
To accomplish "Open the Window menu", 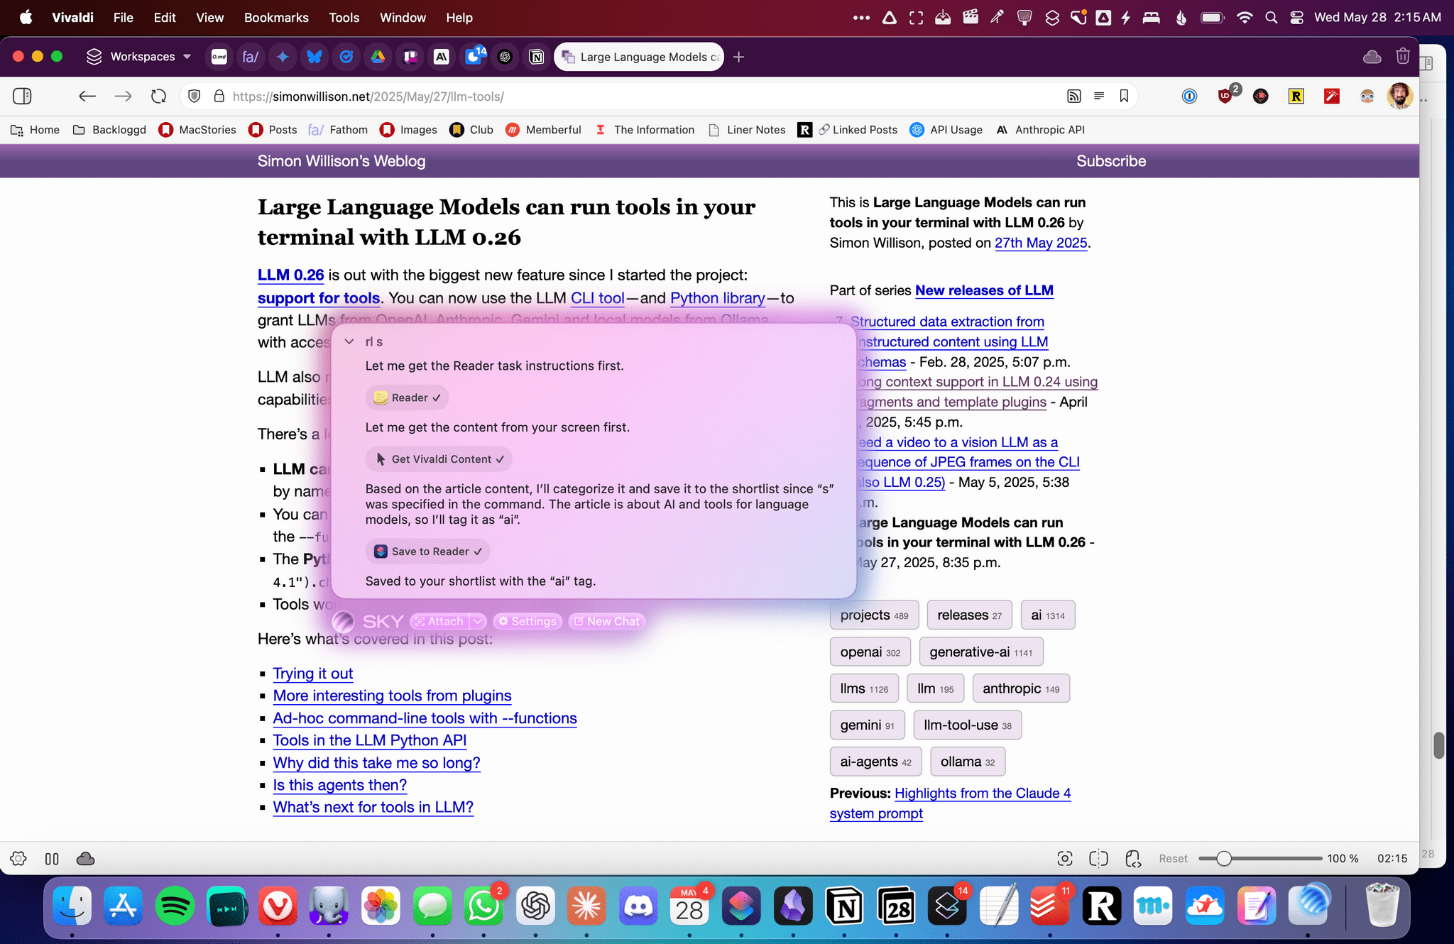I will click(403, 18).
